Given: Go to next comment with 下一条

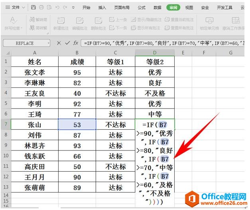Looking at the screenshot, I should pyautogui.click(x=118, y=28).
